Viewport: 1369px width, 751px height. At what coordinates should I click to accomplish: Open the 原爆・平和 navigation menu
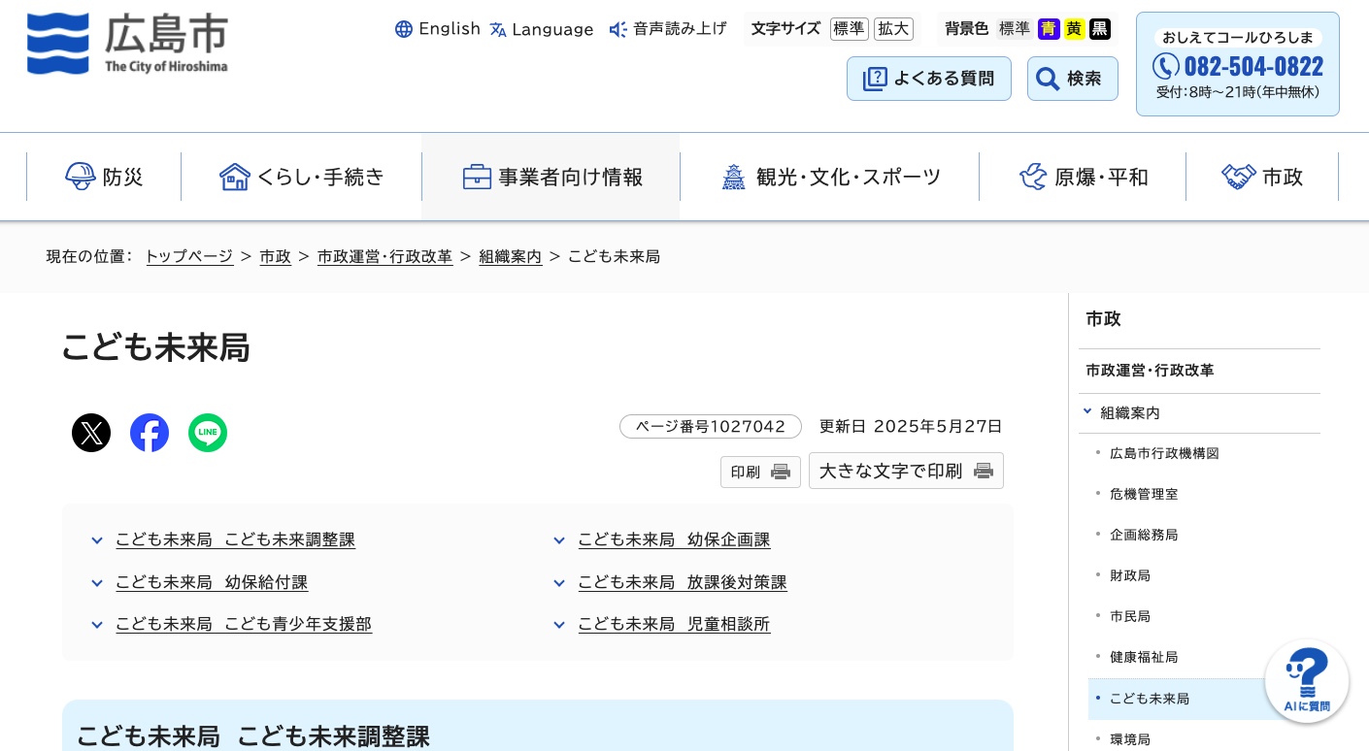[1083, 177]
